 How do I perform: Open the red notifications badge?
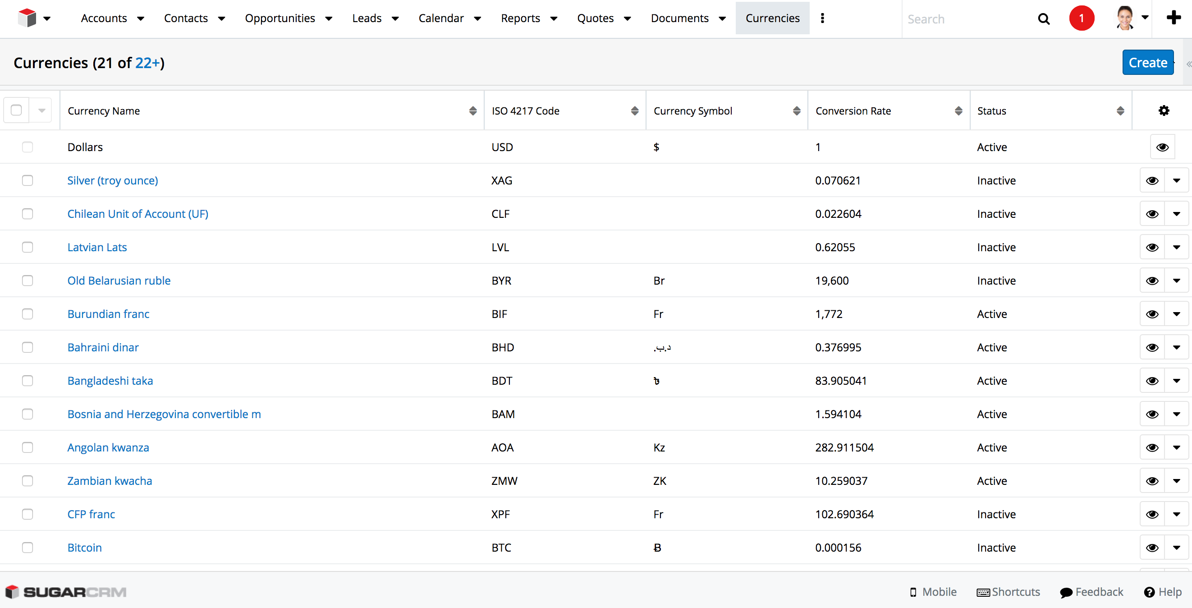tap(1082, 18)
